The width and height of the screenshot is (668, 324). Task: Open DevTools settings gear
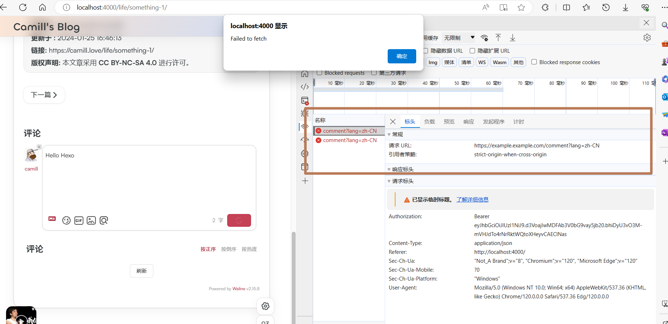647,38
